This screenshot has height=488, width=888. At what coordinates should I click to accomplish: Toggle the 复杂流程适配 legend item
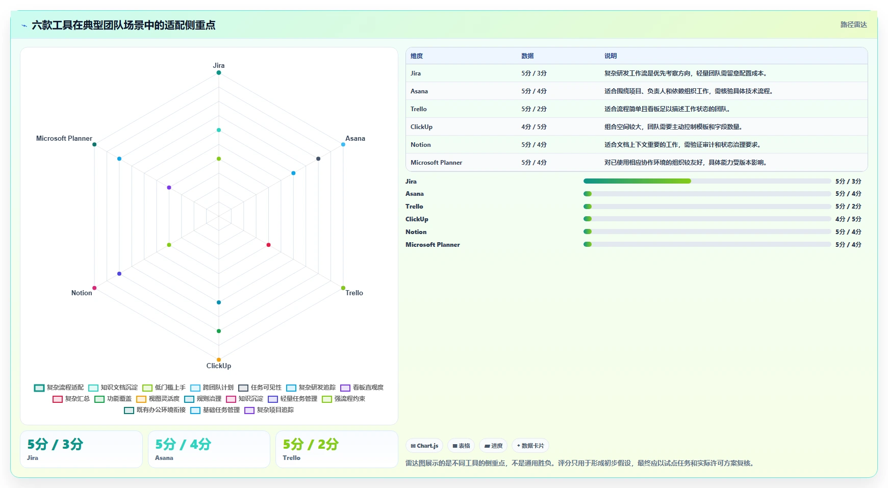[59, 388]
